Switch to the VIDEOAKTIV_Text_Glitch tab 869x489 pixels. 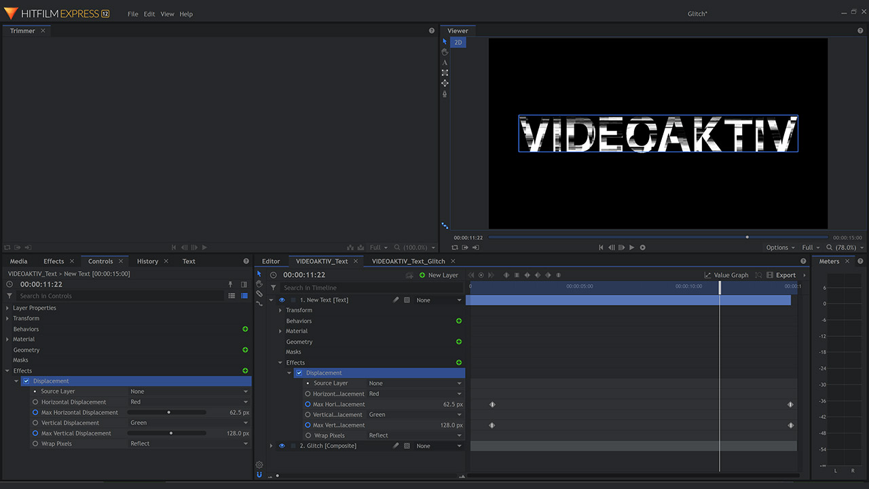[408, 261]
